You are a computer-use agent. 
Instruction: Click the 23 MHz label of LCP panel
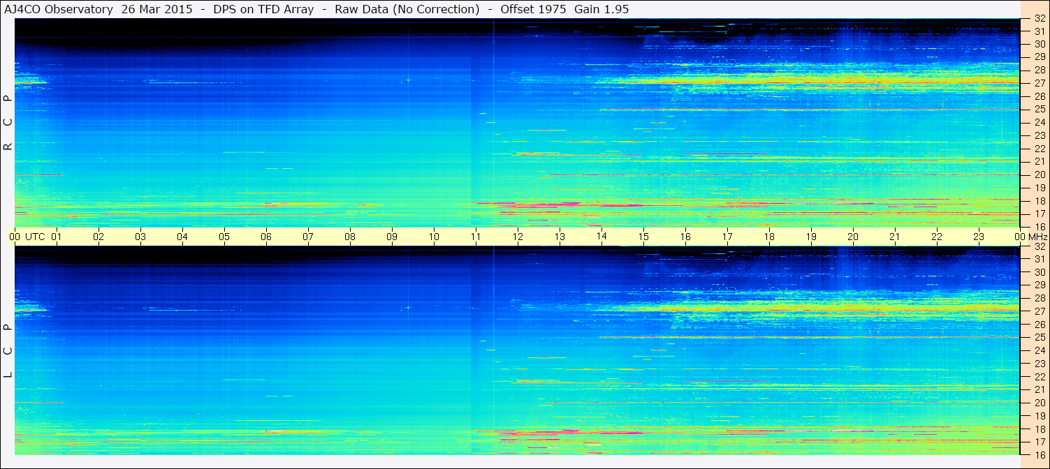pyautogui.click(x=1040, y=364)
